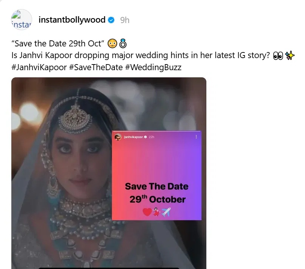This screenshot has width=305, height=269.
Task: Click the ring emoji in the caption
Action: pos(122,43)
